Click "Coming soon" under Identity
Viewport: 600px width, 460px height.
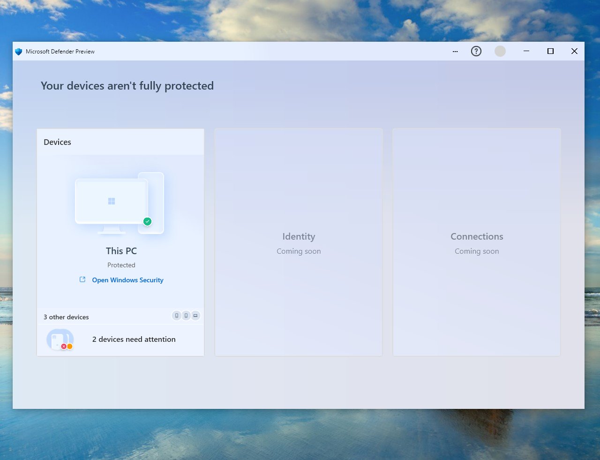coord(299,251)
